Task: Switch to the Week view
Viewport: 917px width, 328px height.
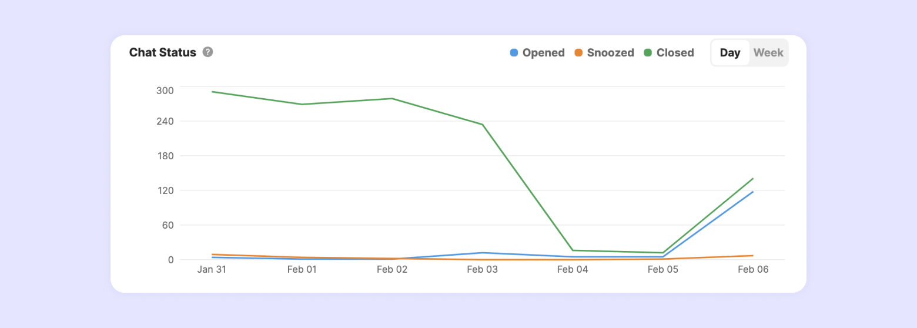Action: click(768, 53)
